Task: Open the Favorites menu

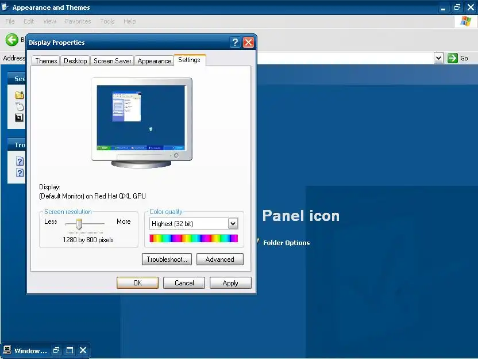Action: [78, 21]
